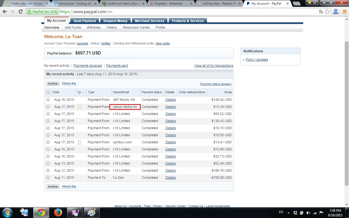Click the Archive button above the table
349x218 pixels.
click(x=53, y=84)
